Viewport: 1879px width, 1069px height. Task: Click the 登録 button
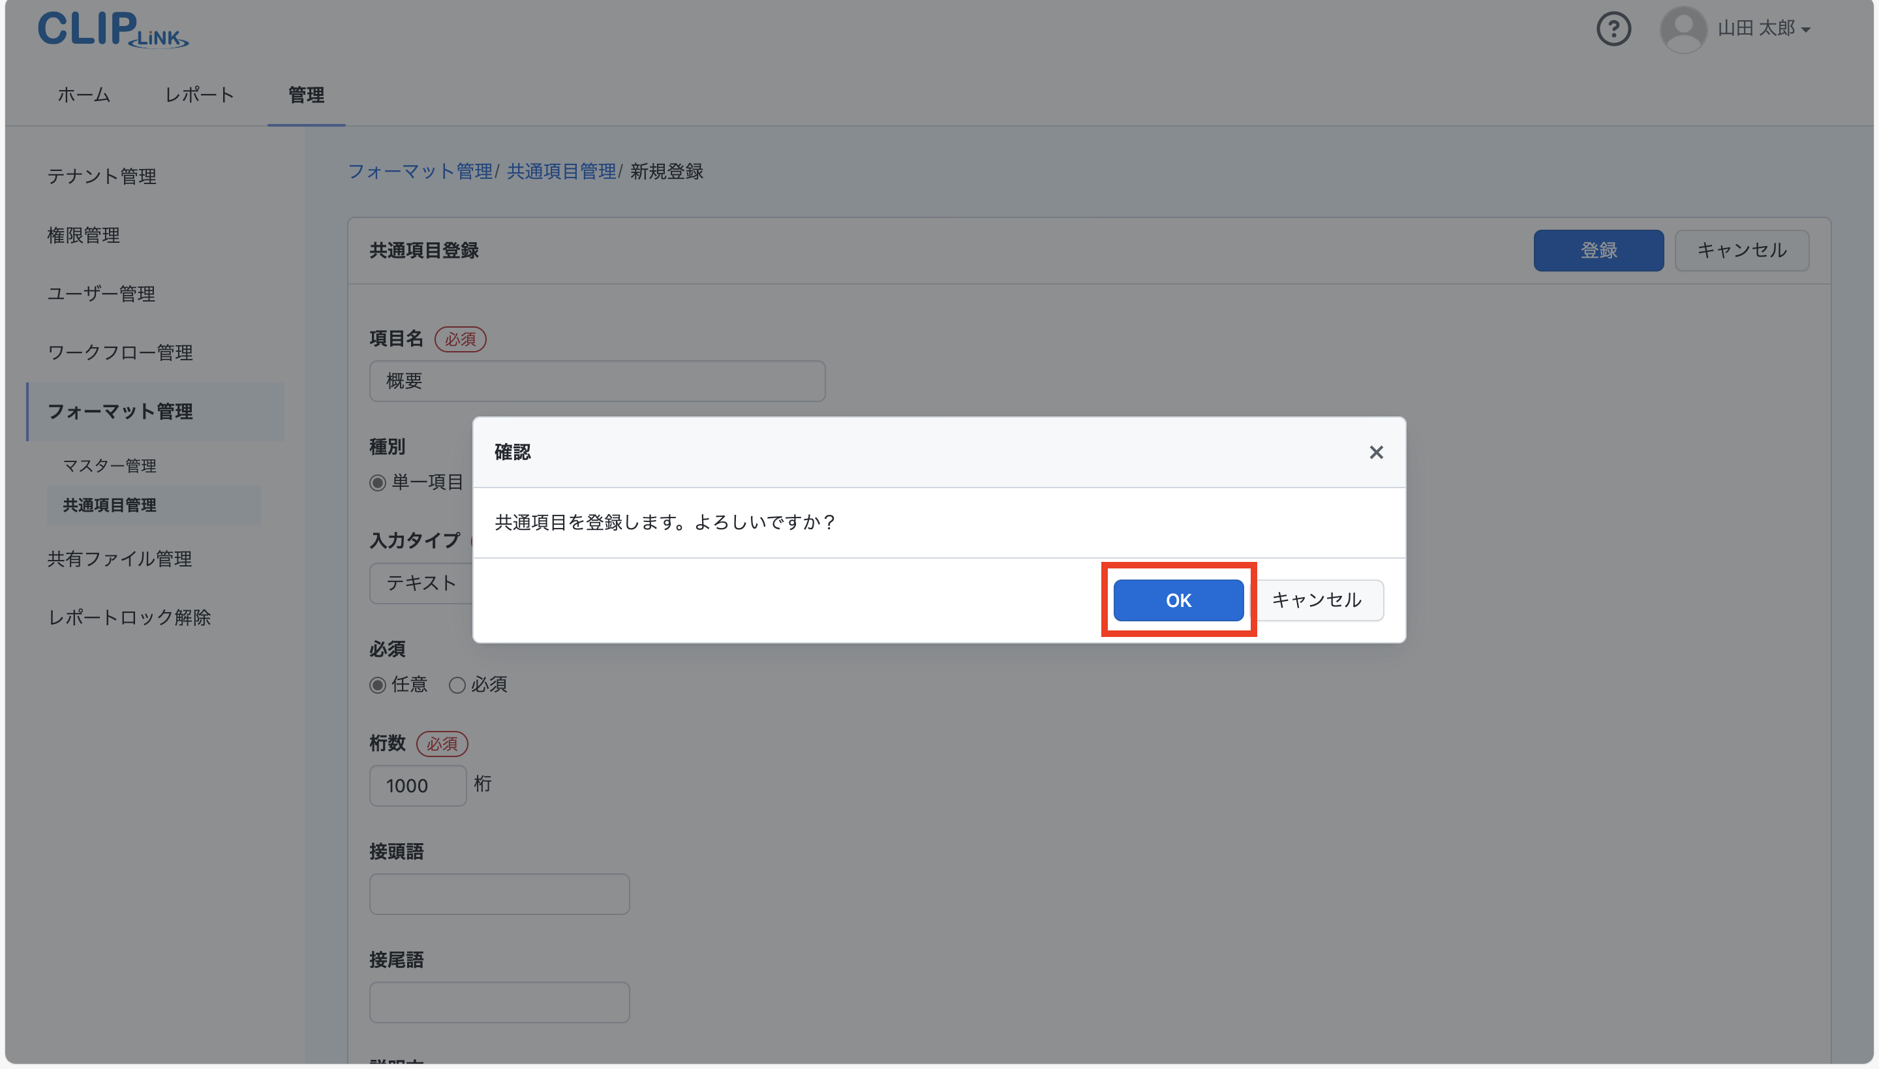1598,249
